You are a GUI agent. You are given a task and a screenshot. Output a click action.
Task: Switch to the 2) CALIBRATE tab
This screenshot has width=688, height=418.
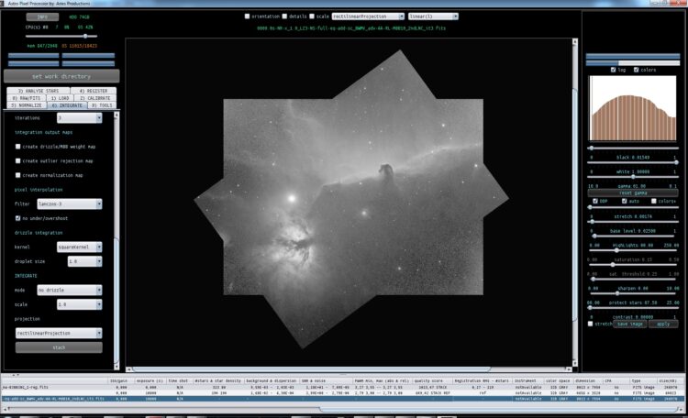coord(95,98)
